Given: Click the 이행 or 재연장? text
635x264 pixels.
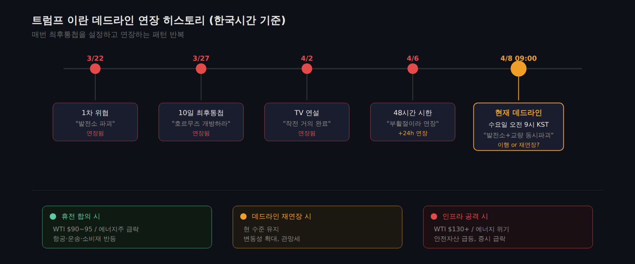Looking at the screenshot, I should click(519, 145).
